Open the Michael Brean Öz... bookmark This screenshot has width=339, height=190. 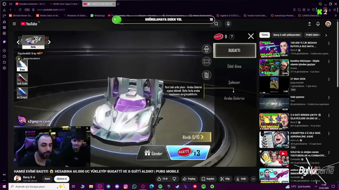tap(21, 16)
